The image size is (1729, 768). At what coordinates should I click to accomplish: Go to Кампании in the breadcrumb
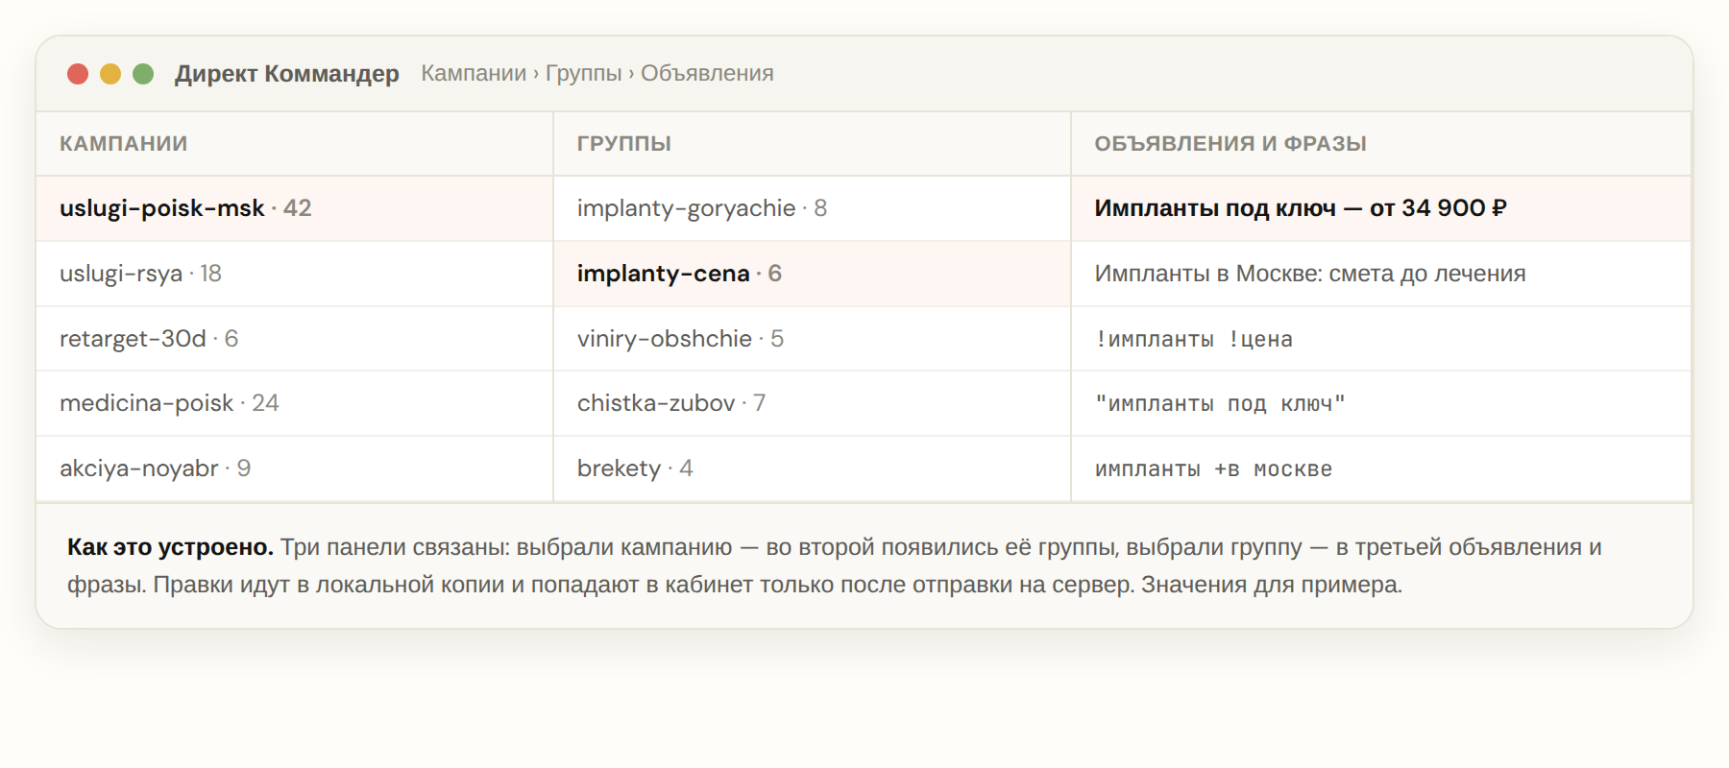pyautogui.click(x=474, y=74)
